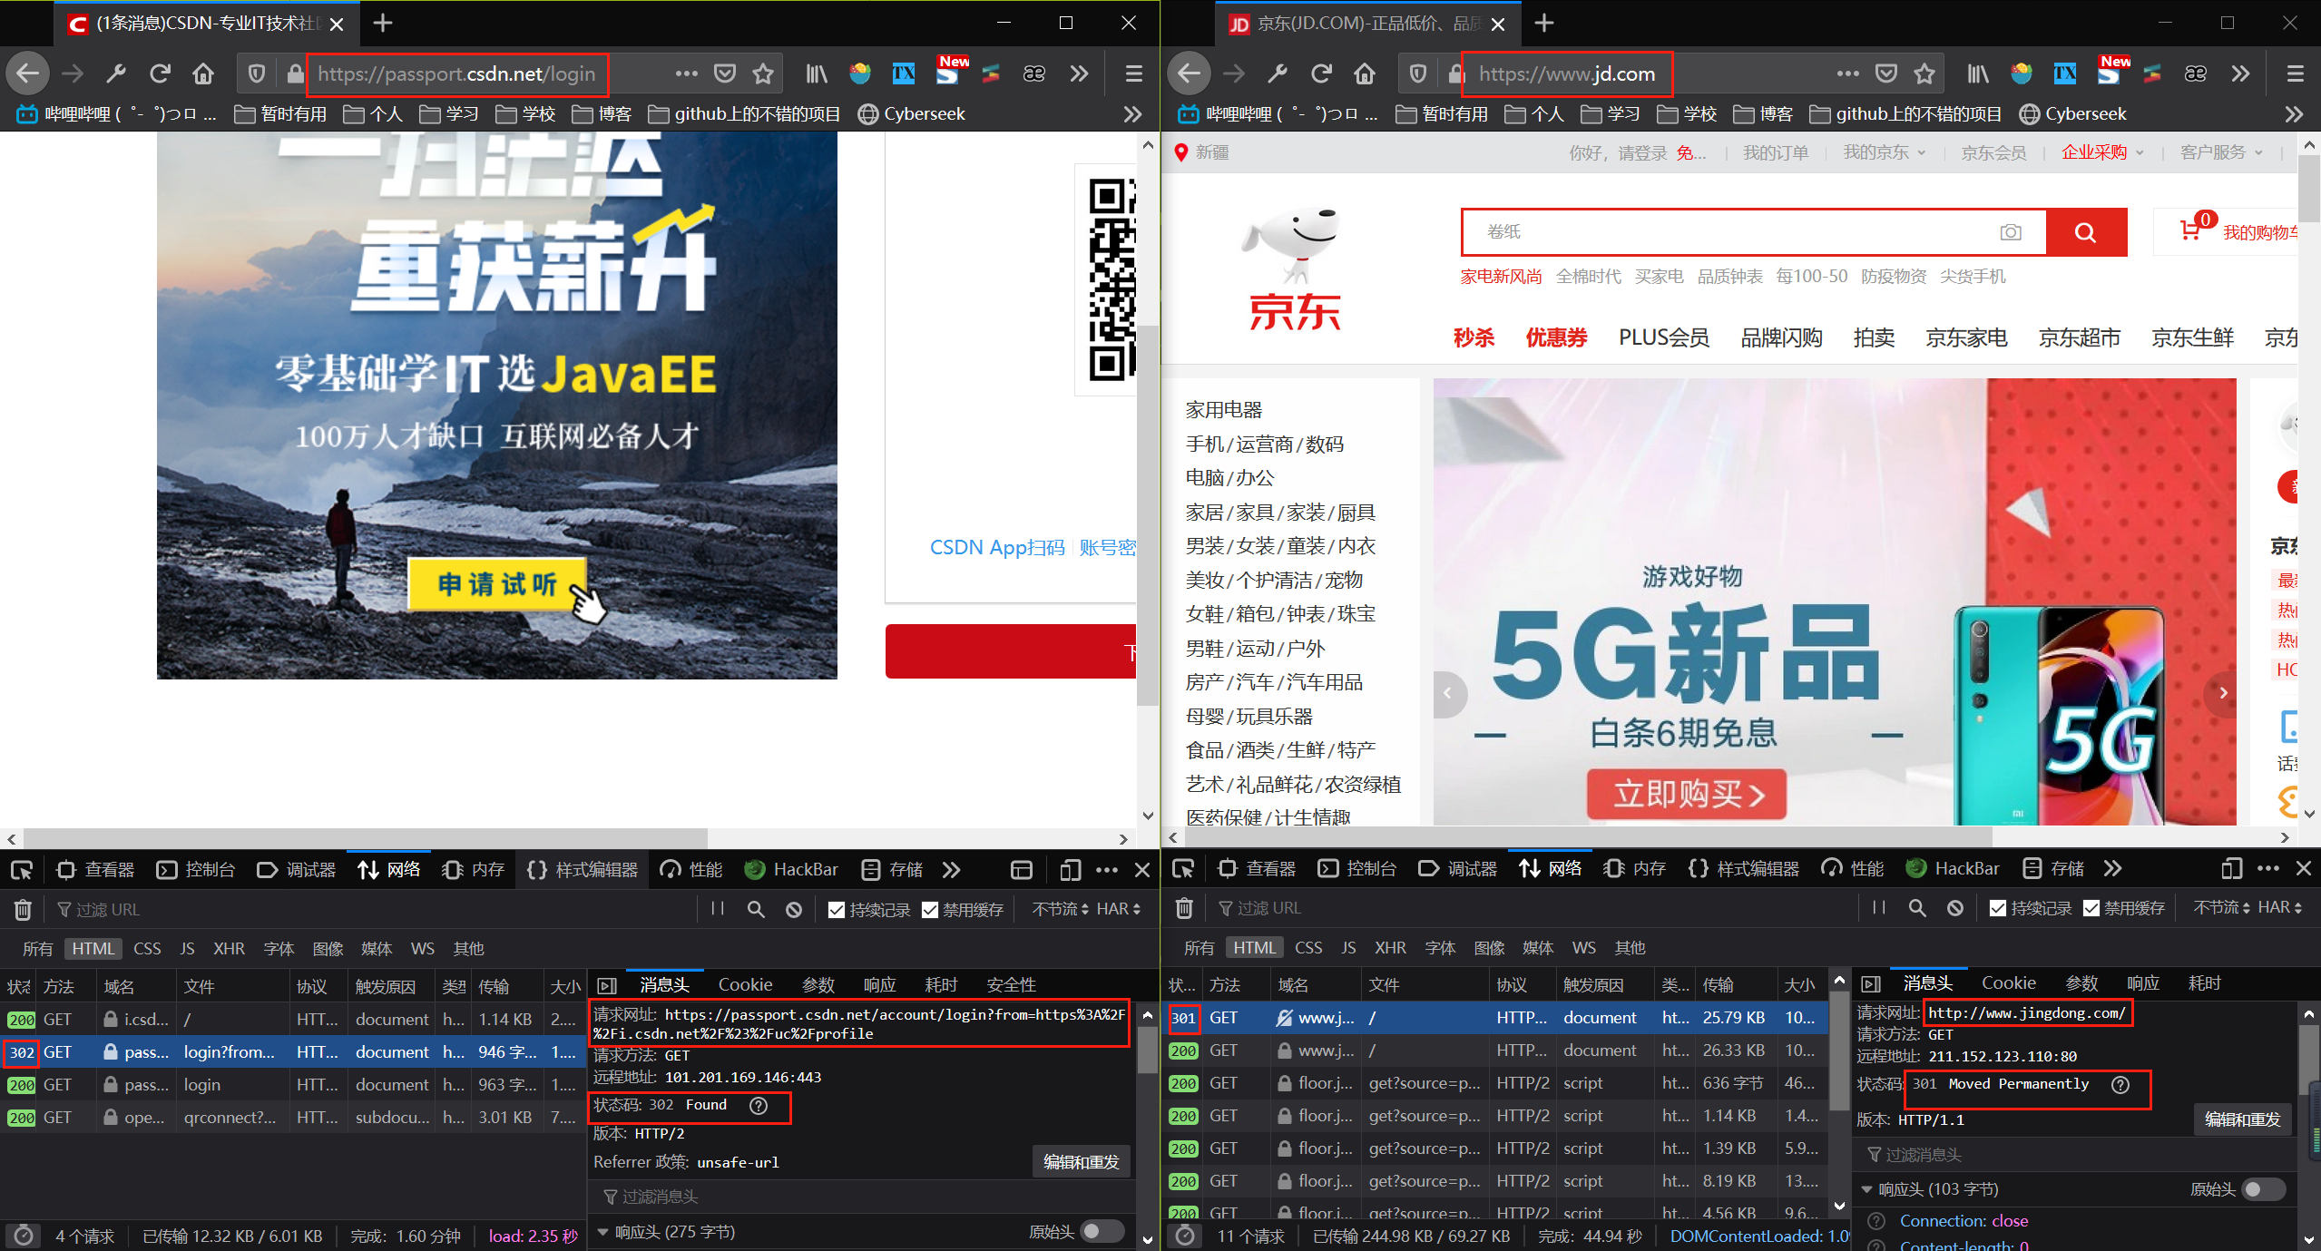Uncheck 持续记录 in left DevTools network panel
Image resolution: width=2321 pixels, height=1251 pixels.
[x=836, y=909]
